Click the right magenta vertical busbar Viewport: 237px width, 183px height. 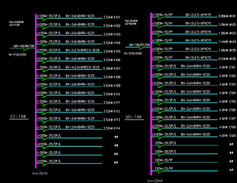pyautogui.click(x=151, y=91)
